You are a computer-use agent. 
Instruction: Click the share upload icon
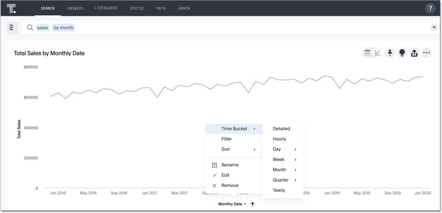414,53
